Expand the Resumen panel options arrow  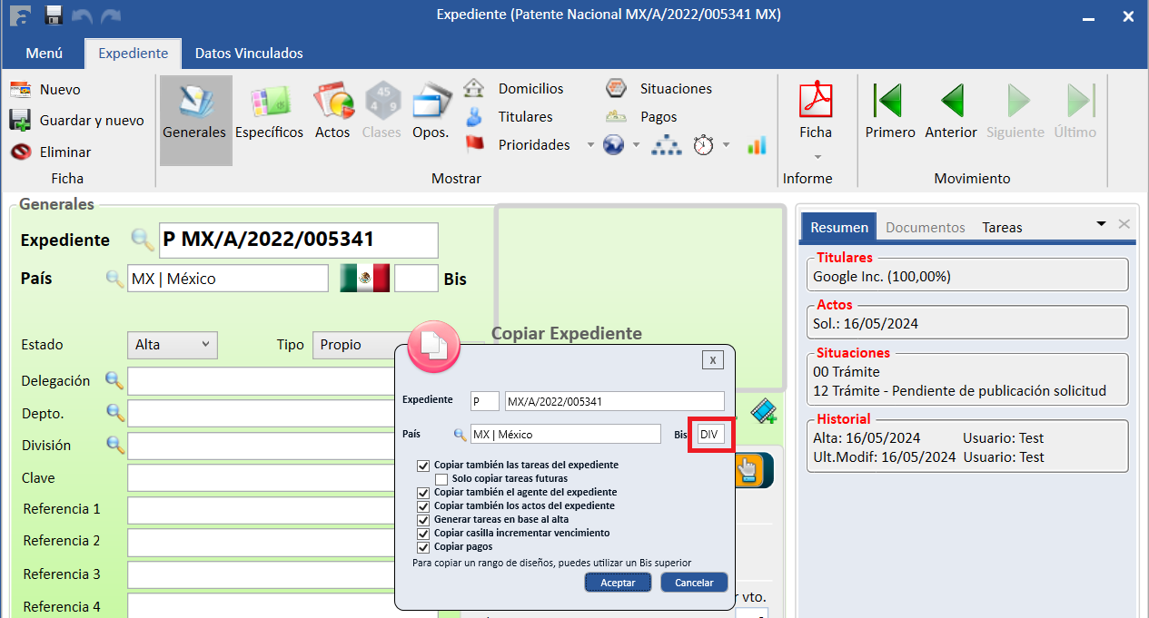tap(1101, 224)
